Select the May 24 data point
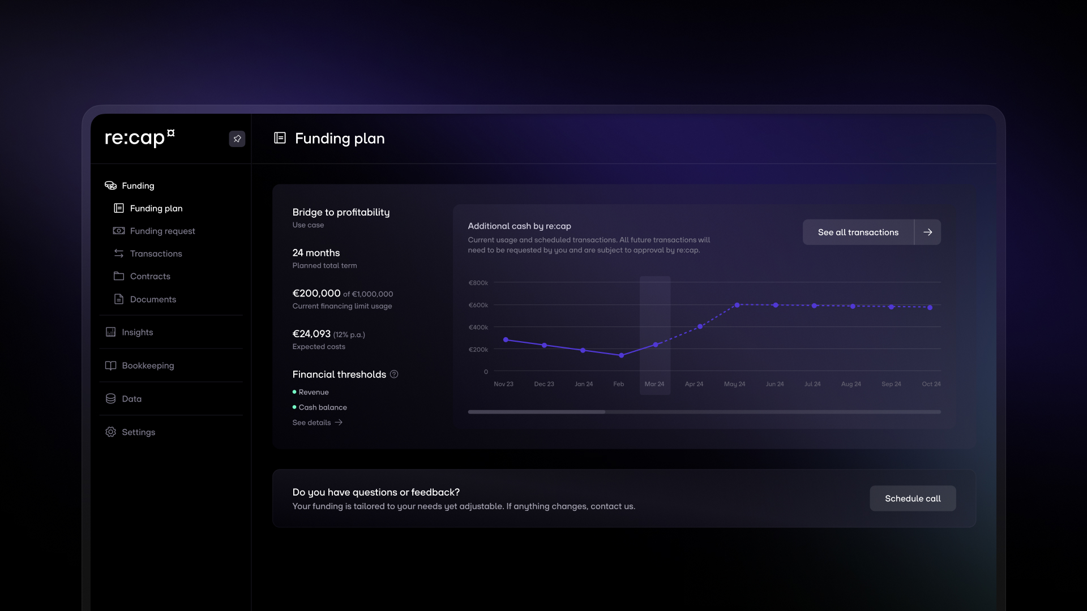Viewport: 1087px width, 611px height. click(x=737, y=305)
